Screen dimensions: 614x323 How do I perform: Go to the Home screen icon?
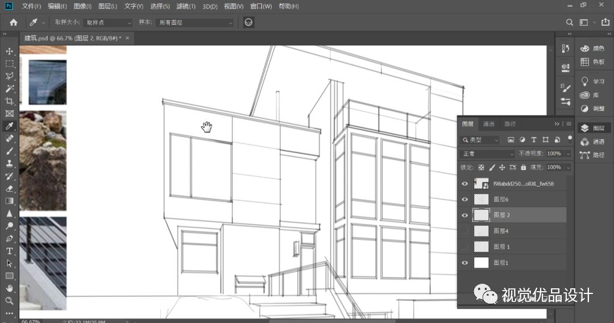[x=14, y=22]
